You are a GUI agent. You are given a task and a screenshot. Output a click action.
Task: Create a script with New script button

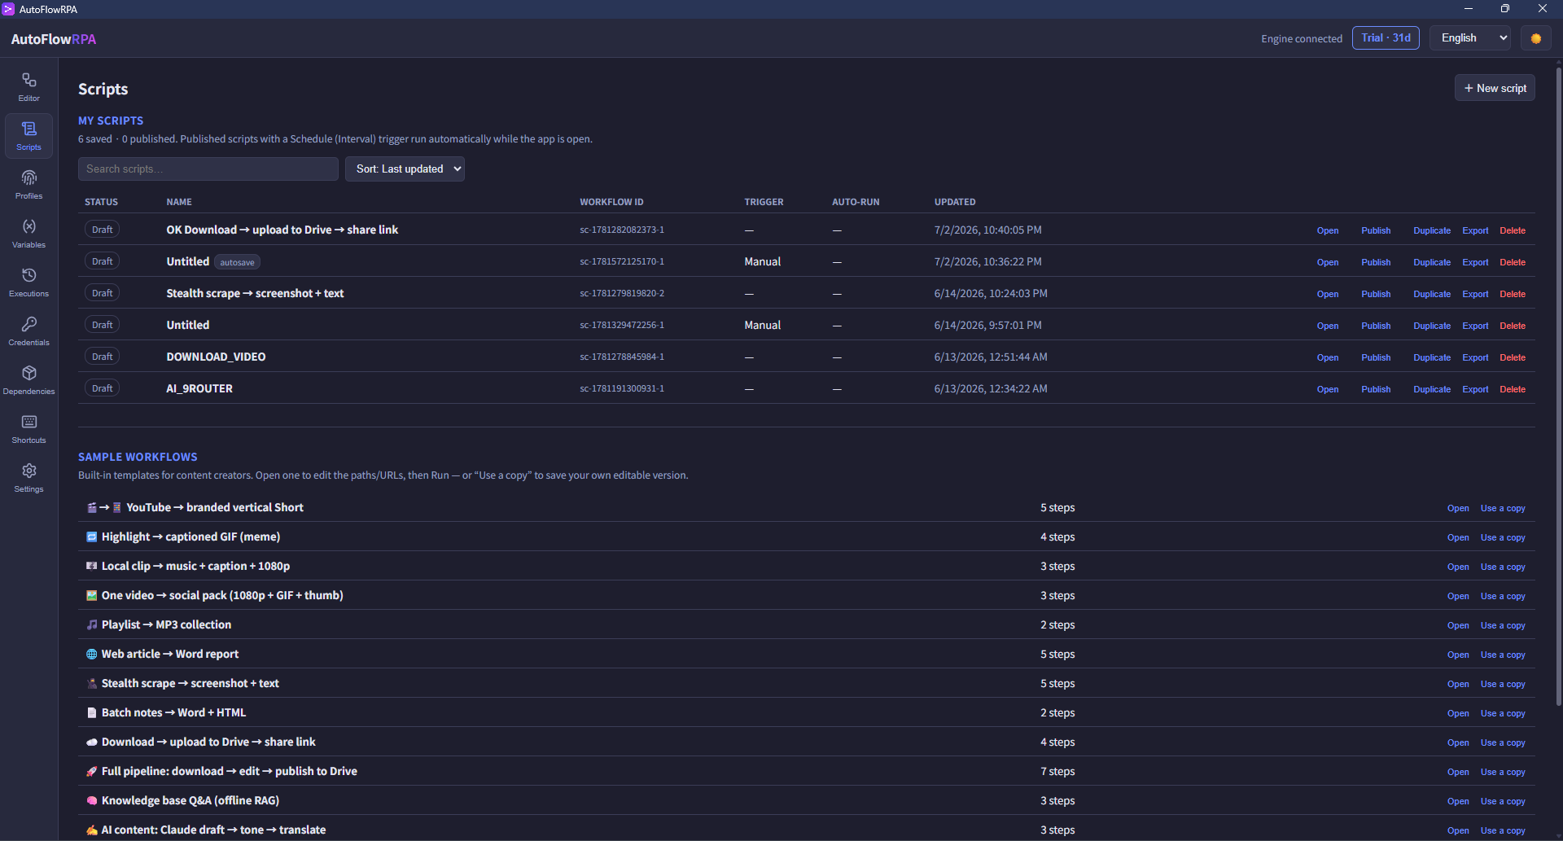click(x=1495, y=88)
